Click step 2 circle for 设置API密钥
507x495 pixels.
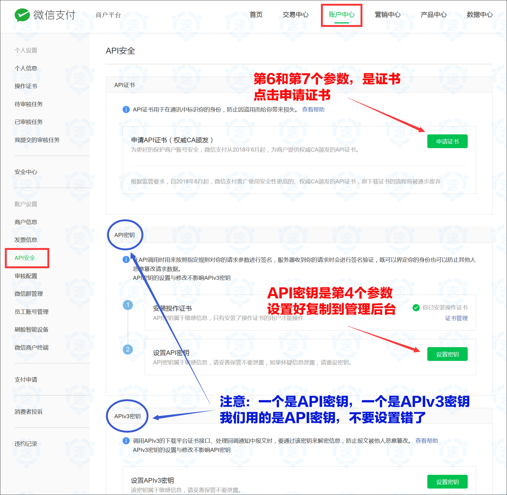click(128, 349)
